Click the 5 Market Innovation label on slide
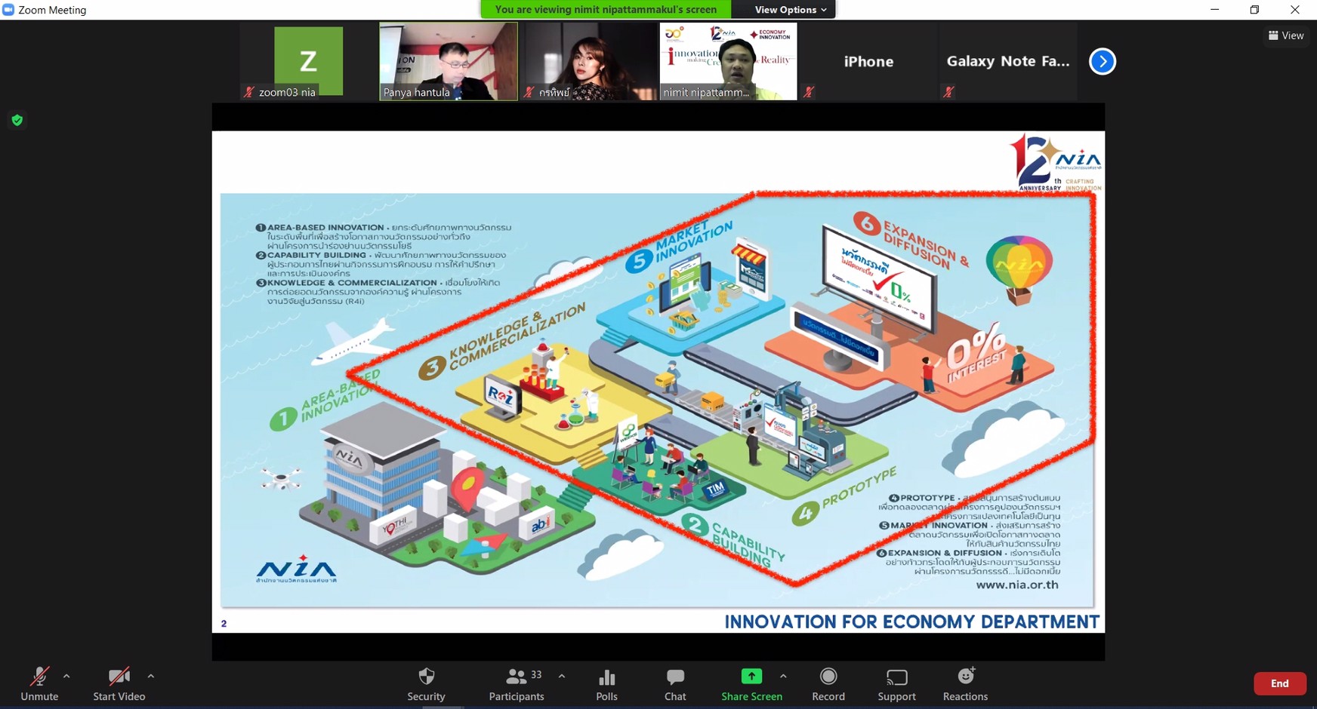 pyautogui.click(x=678, y=246)
